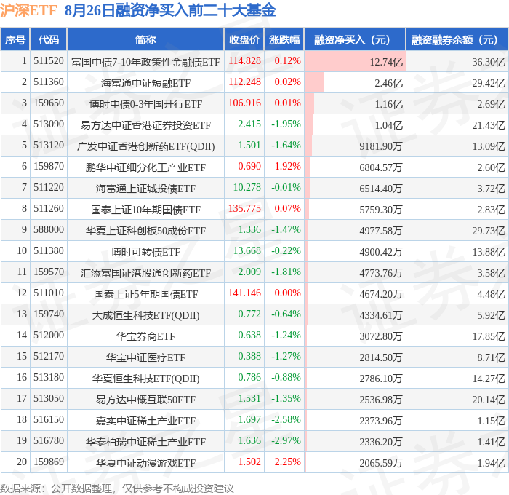Click 华夏恒生科技ETF(QDII) name
This screenshot has height=495, width=509.
click(x=145, y=379)
